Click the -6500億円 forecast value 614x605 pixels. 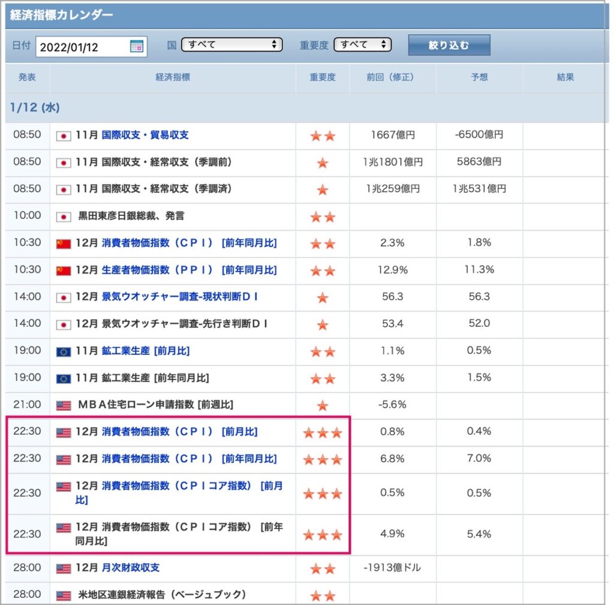pyautogui.click(x=479, y=134)
